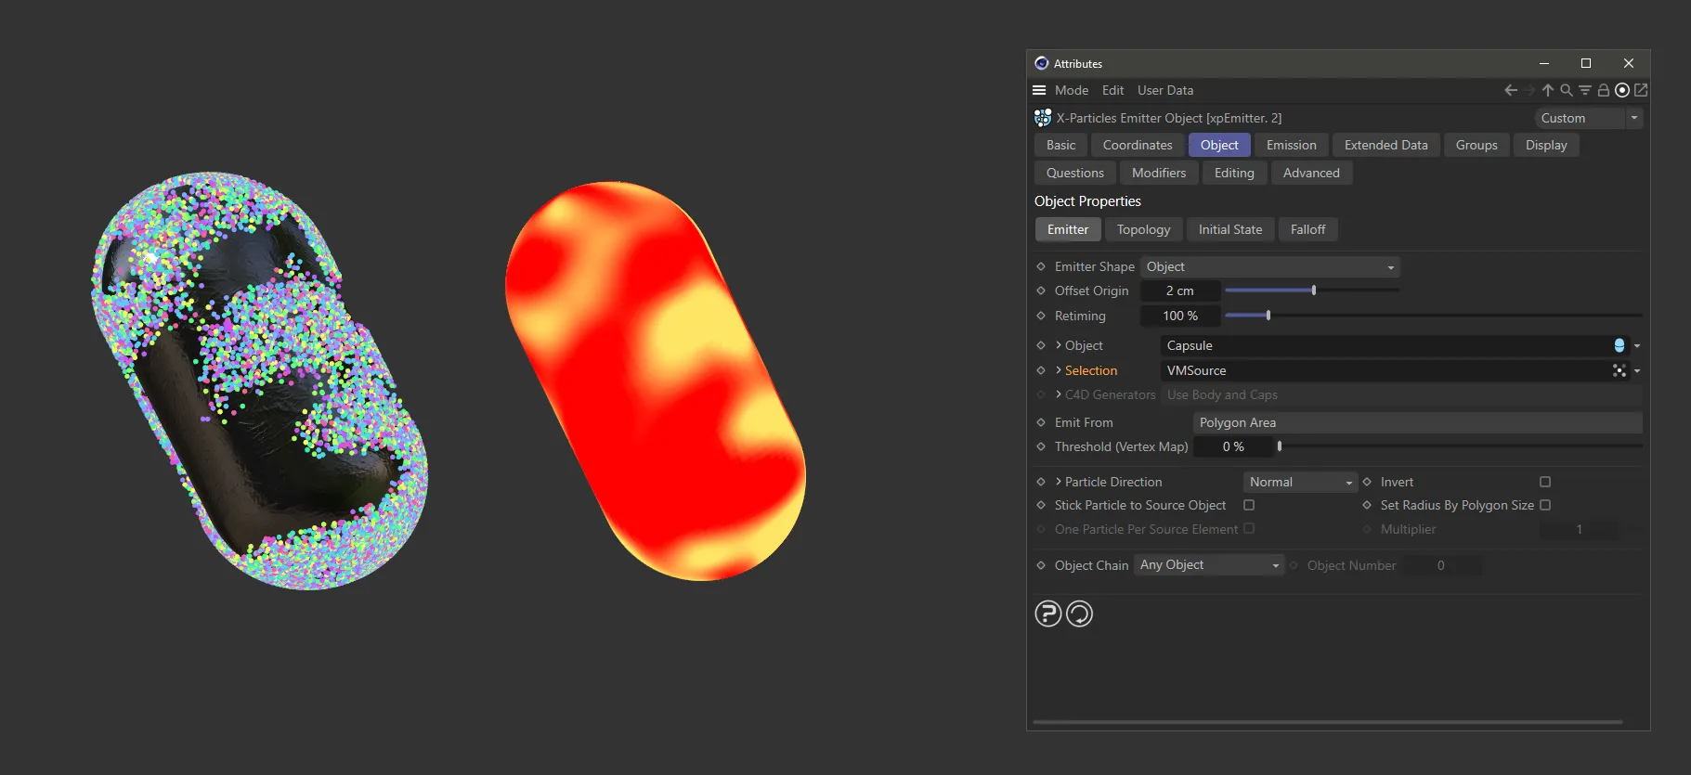The height and width of the screenshot is (775, 1691).
Task: Open the hamburger menu in Attributes
Action: (1039, 90)
